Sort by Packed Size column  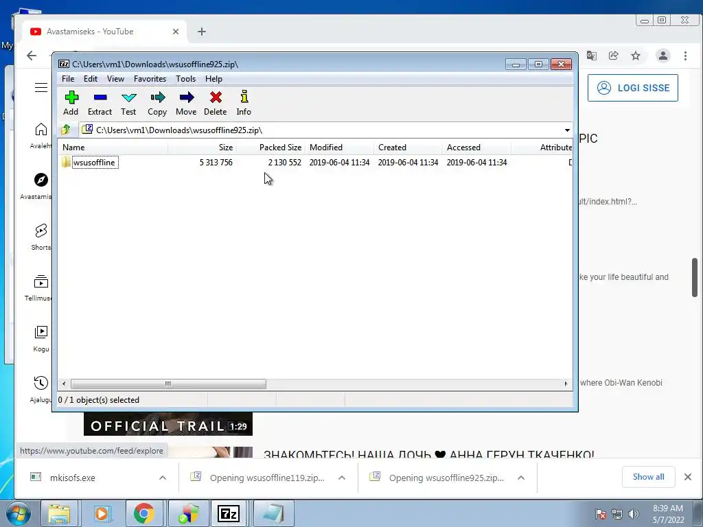click(270, 148)
